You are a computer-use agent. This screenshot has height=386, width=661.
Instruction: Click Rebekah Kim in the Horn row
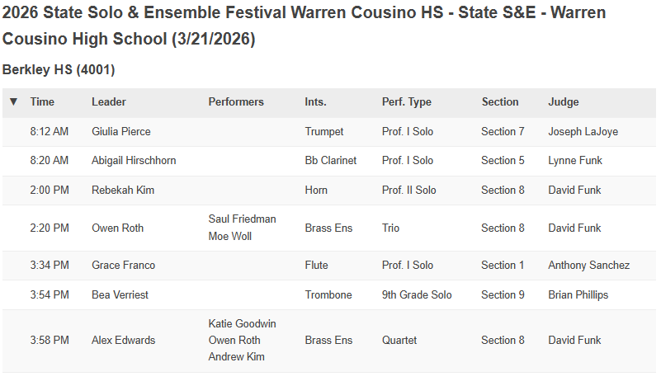tap(123, 190)
